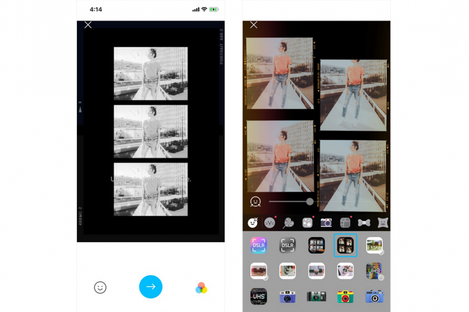Adjust the filter intensity slider handle
Screen dimensions: 469x312
point(310,202)
